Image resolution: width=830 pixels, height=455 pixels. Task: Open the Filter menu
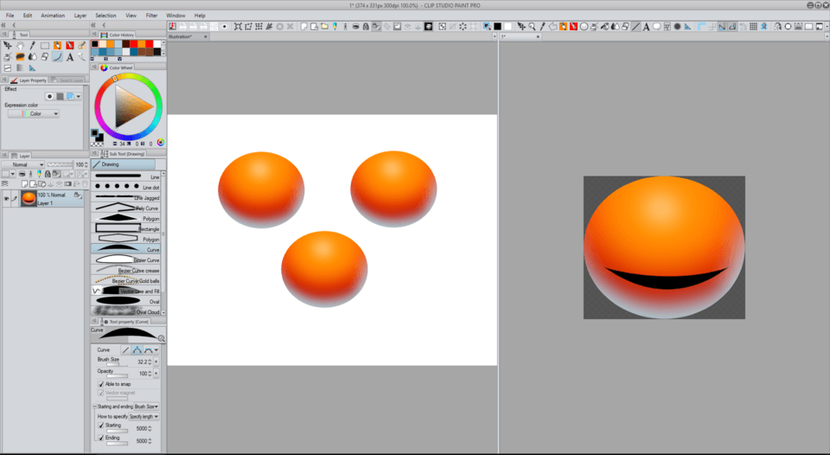click(151, 16)
